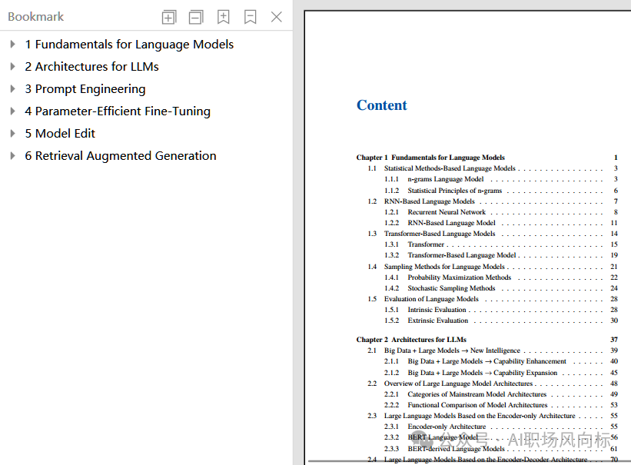Open bookmark 2 Architectures for LLMs
The width and height of the screenshot is (631, 465).
point(91,66)
